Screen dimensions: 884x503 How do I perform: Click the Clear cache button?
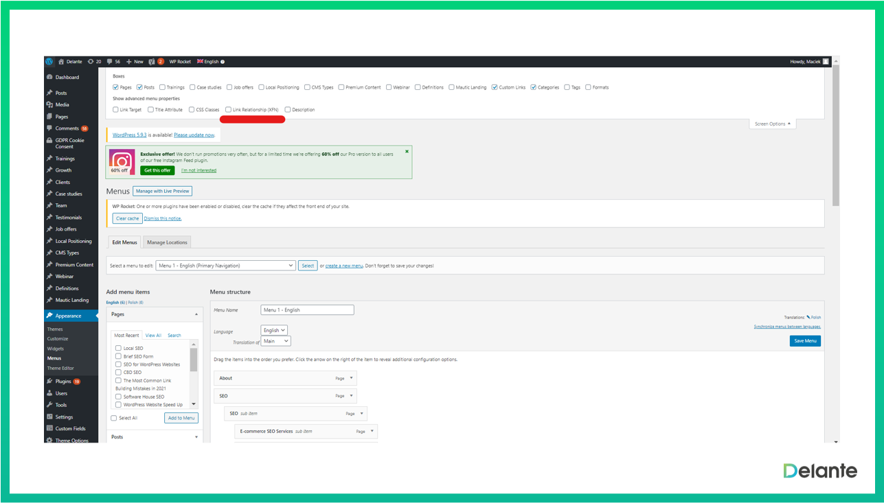(x=128, y=218)
